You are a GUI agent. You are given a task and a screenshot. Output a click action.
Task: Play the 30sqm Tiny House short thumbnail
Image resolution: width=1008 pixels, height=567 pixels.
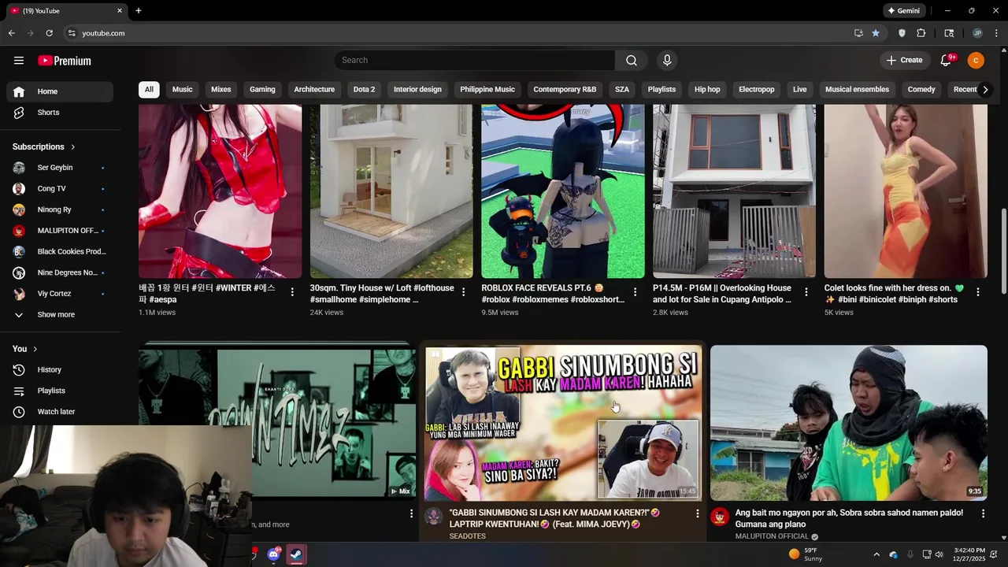coord(391,191)
